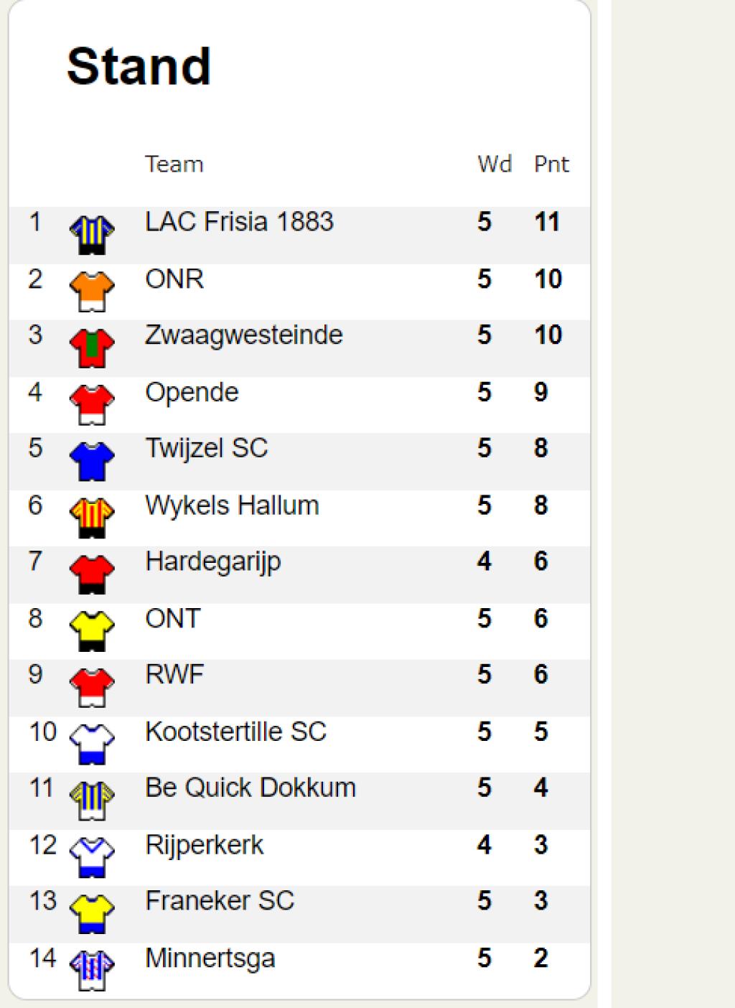Click the LAC Frisia 1883 jersey icon

[x=92, y=235]
